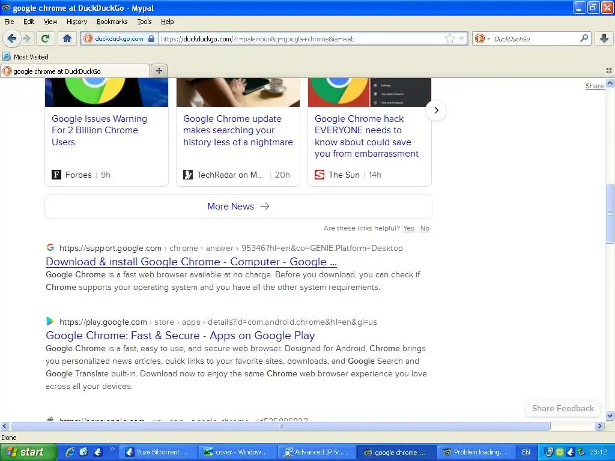Open the Most Visited bookmarks folder
Viewport: 615px width, 461px height.
(25, 57)
